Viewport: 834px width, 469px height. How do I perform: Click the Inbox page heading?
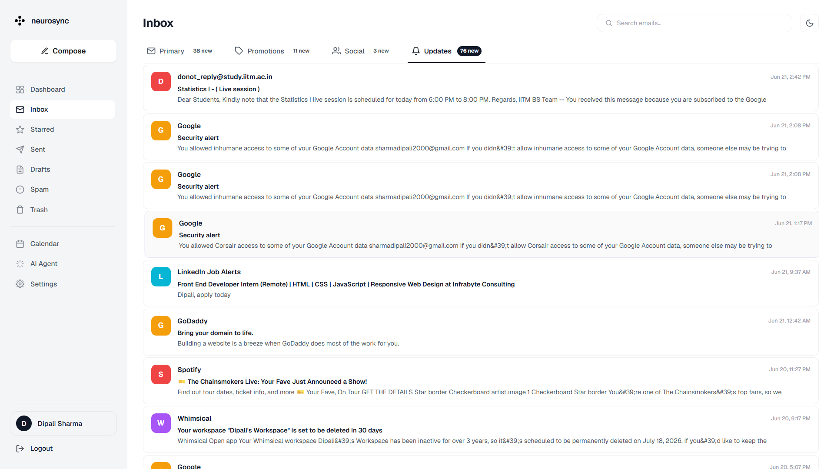158,23
